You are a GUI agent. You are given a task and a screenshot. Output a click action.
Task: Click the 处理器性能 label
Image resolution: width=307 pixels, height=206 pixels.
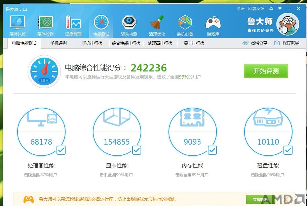[x=41, y=166]
